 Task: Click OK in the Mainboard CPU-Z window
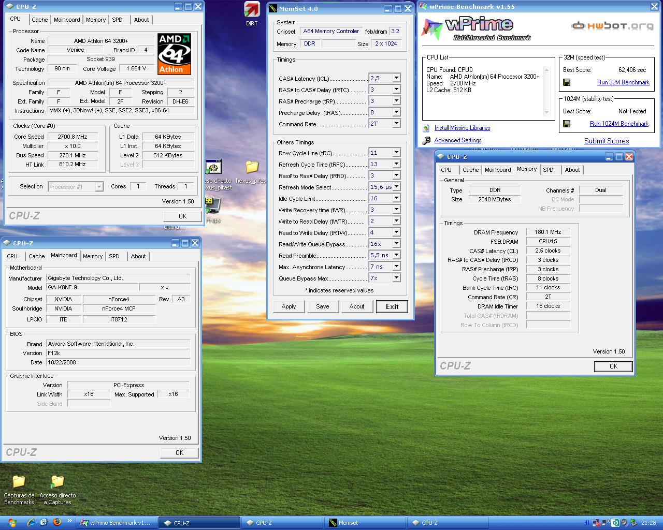(179, 452)
